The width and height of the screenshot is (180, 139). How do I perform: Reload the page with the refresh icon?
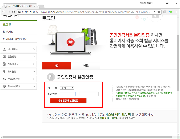point(13,12)
